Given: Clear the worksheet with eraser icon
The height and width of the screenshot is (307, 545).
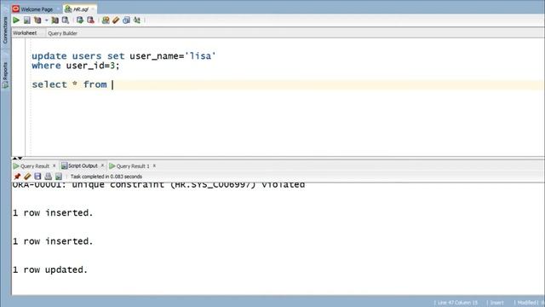Looking at the screenshot, I should [x=116, y=20].
